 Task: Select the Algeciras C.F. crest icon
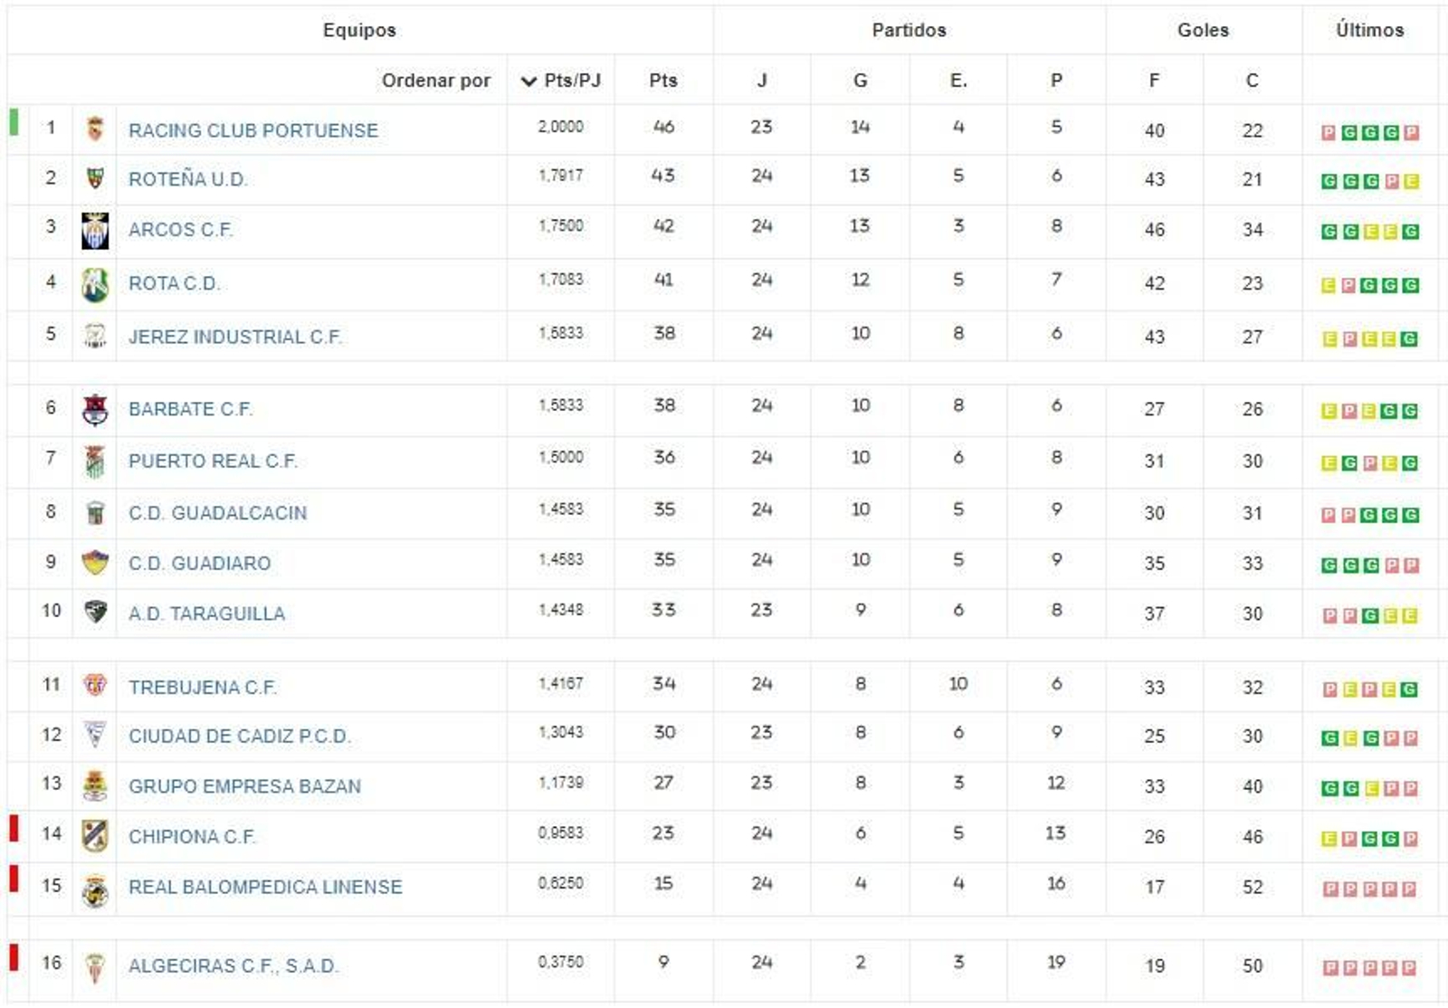(x=94, y=966)
